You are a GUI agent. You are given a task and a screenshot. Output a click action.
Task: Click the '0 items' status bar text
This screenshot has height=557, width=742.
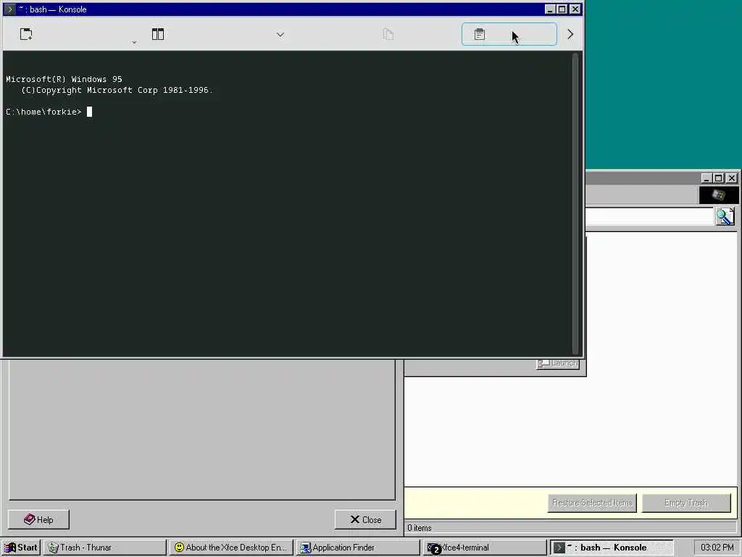pyautogui.click(x=420, y=528)
